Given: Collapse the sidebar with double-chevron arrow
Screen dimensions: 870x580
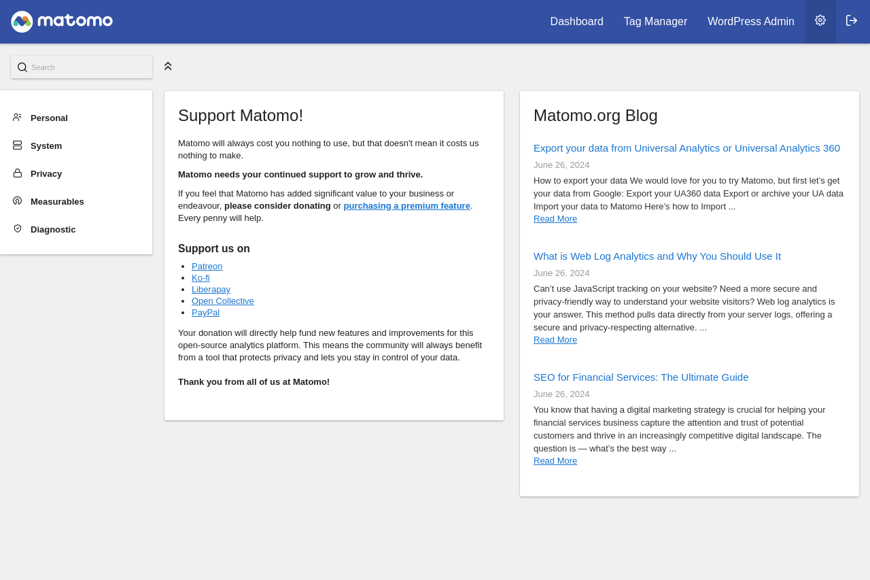Looking at the screenshot, I should coord(168,66).
